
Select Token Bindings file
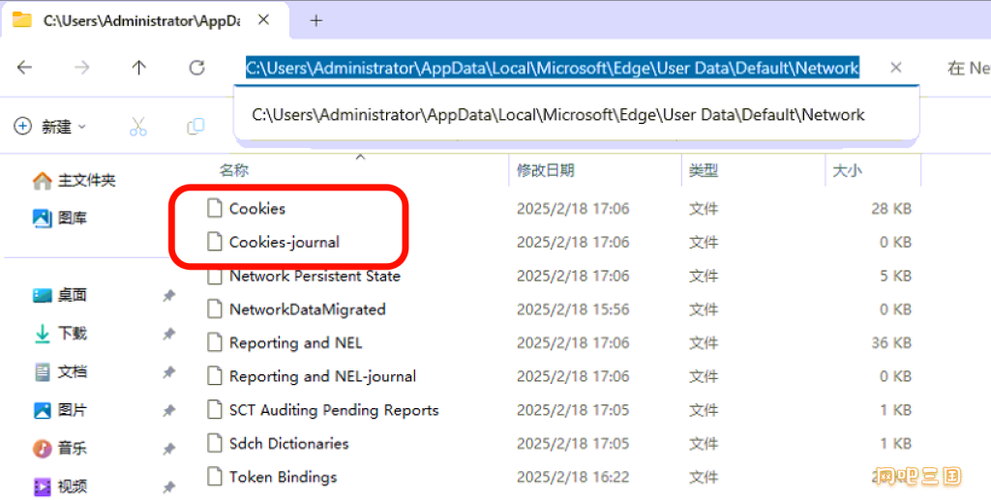[x=284, y=477]
